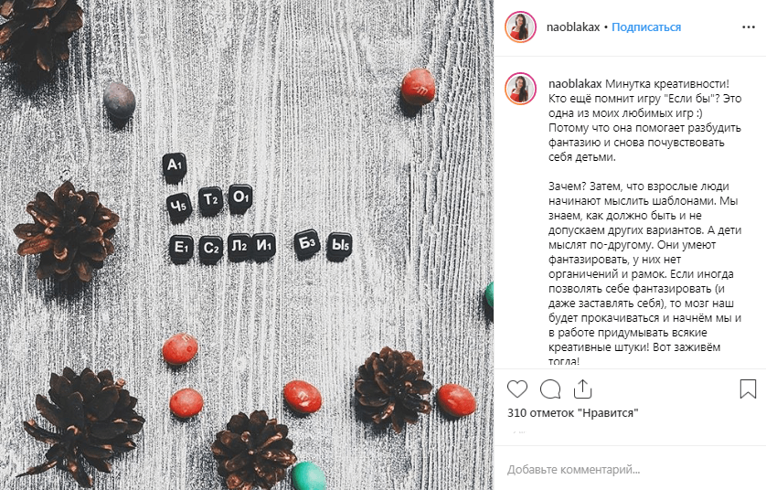Click the naoblakax avatar in the post header
This screenshot has height=490, width=766.
click(x=520, y=27)
